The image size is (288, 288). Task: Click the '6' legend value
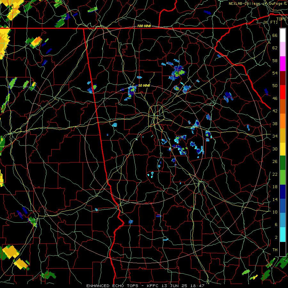(276, 225)
